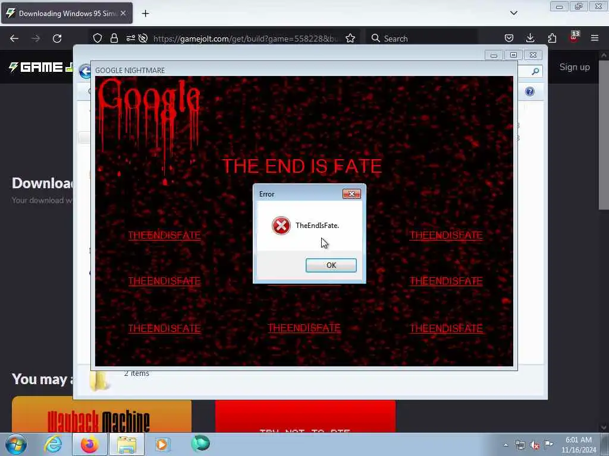
Task: Launch Internet Explorer from taskbar
Action: [x=53, y=444]
